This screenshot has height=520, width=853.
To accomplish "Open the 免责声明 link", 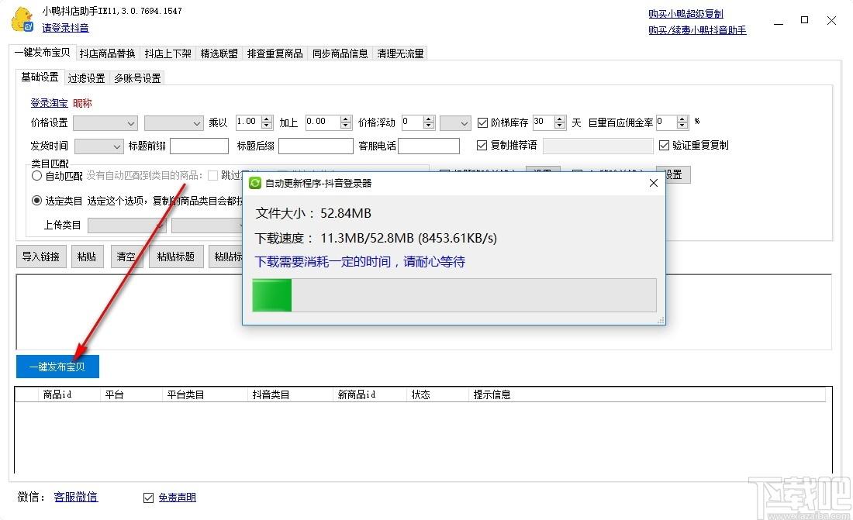I will click(177, 498).
